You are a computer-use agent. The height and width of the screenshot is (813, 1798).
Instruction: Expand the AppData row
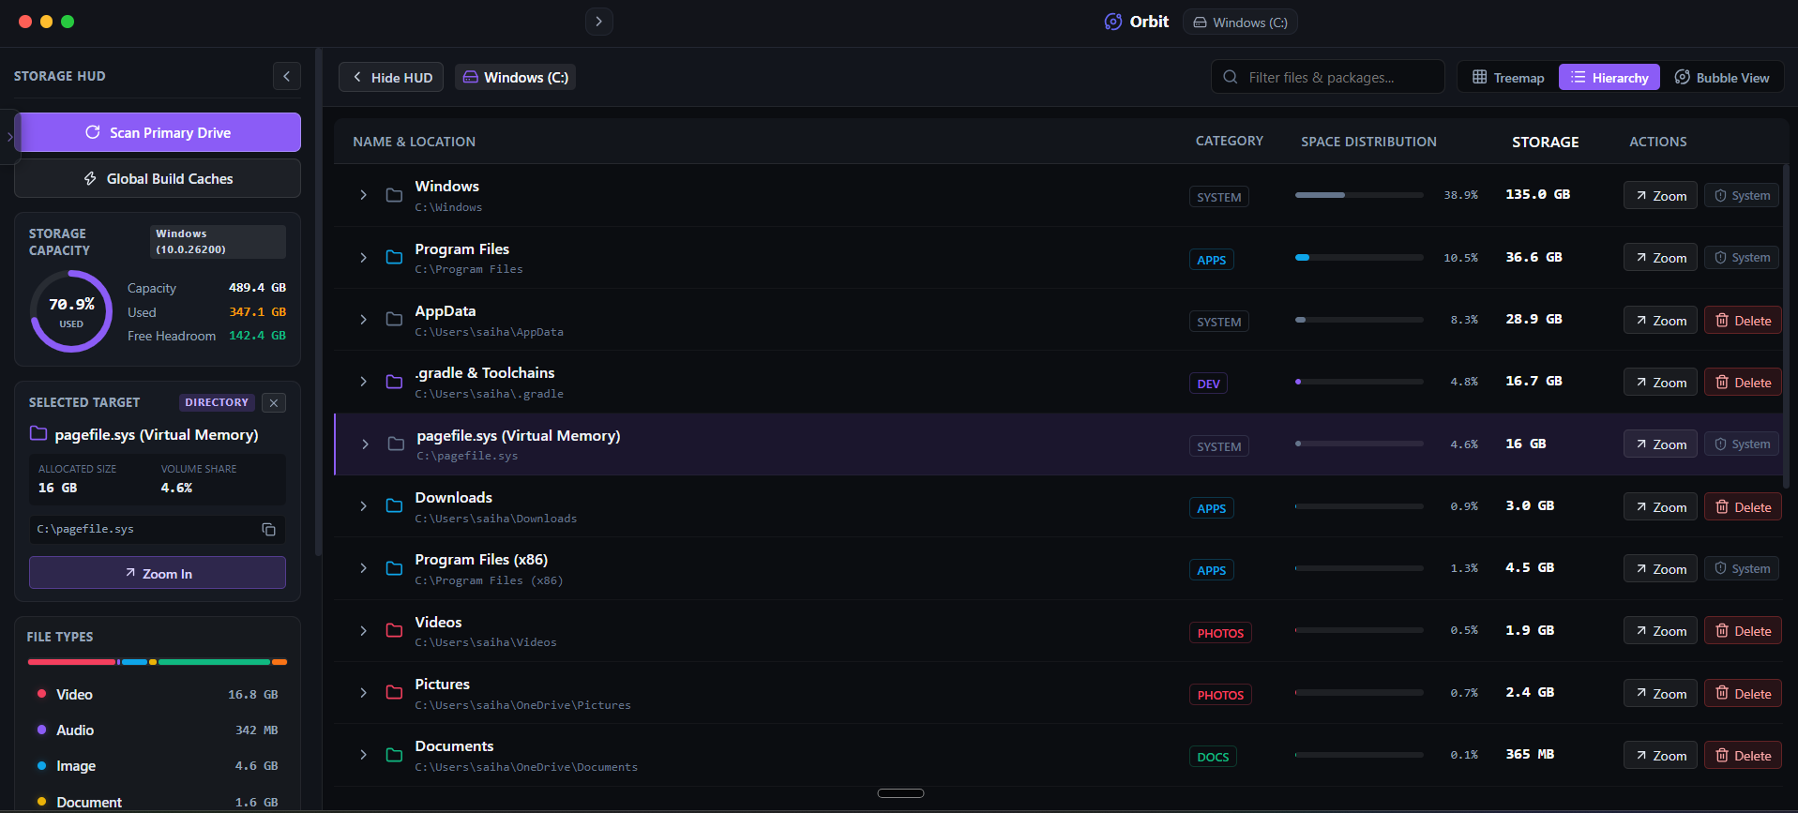coord(363,320)
